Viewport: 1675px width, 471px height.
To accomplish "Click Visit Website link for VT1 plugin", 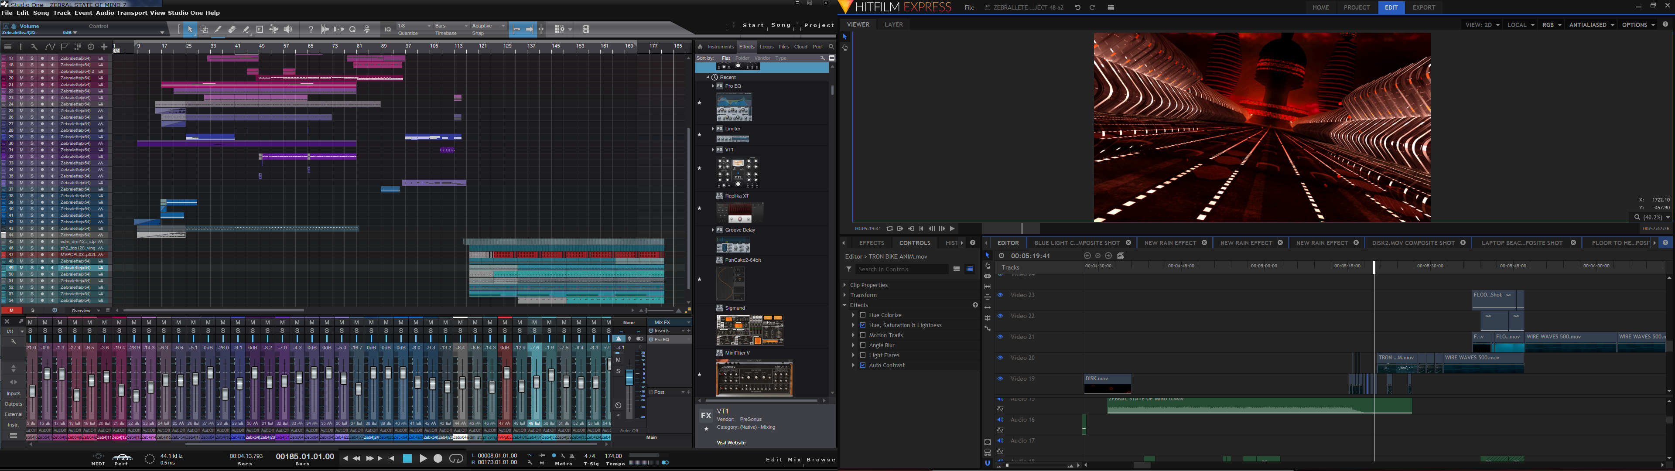I will point(731,443).
